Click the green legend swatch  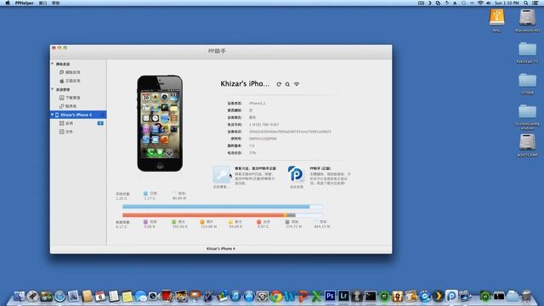click(x=174, y=222)
